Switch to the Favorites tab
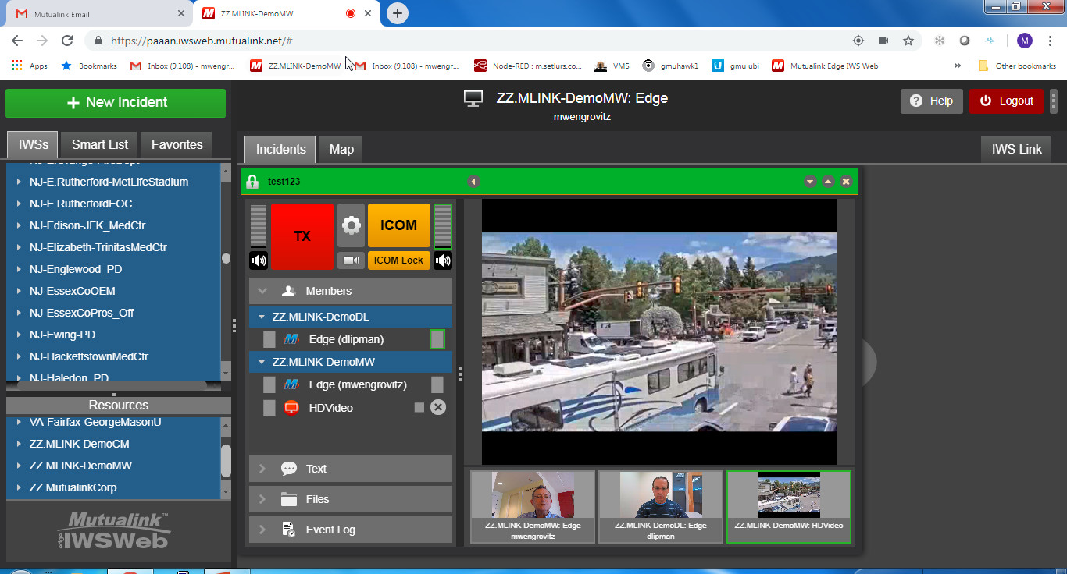This screenshot has height=574, width=1067. tap(177, 144)
